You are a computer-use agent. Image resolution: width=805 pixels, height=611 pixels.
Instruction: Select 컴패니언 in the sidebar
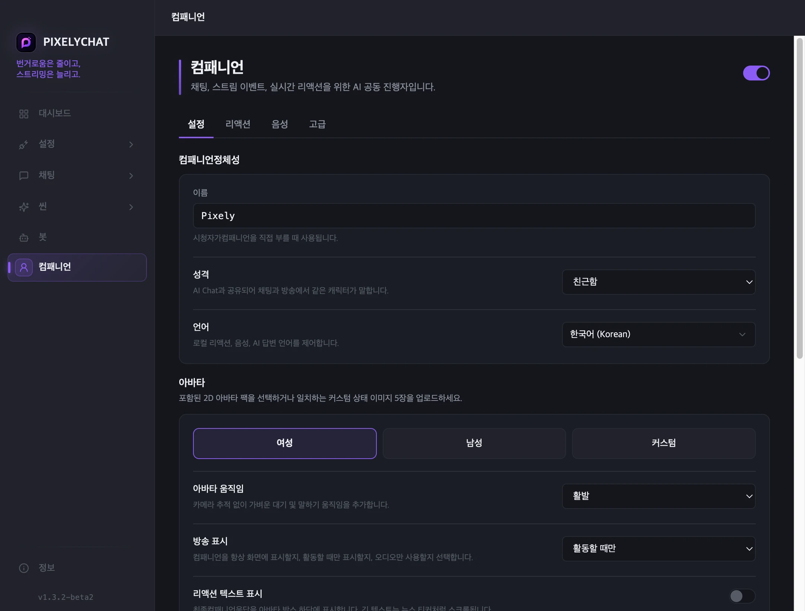(77, 267)
